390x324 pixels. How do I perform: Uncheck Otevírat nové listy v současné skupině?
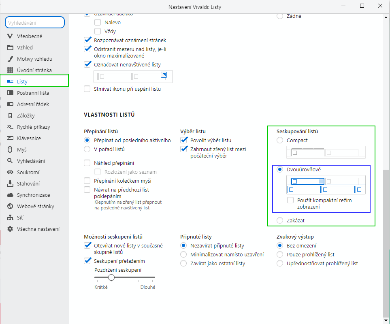(x=87, y=245)
